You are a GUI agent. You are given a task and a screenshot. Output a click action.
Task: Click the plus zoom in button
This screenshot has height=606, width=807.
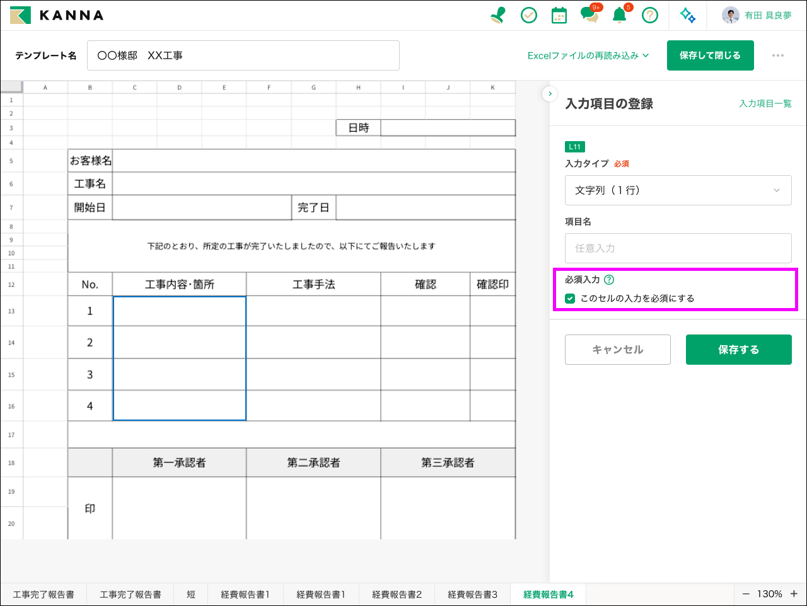(794, 594)
